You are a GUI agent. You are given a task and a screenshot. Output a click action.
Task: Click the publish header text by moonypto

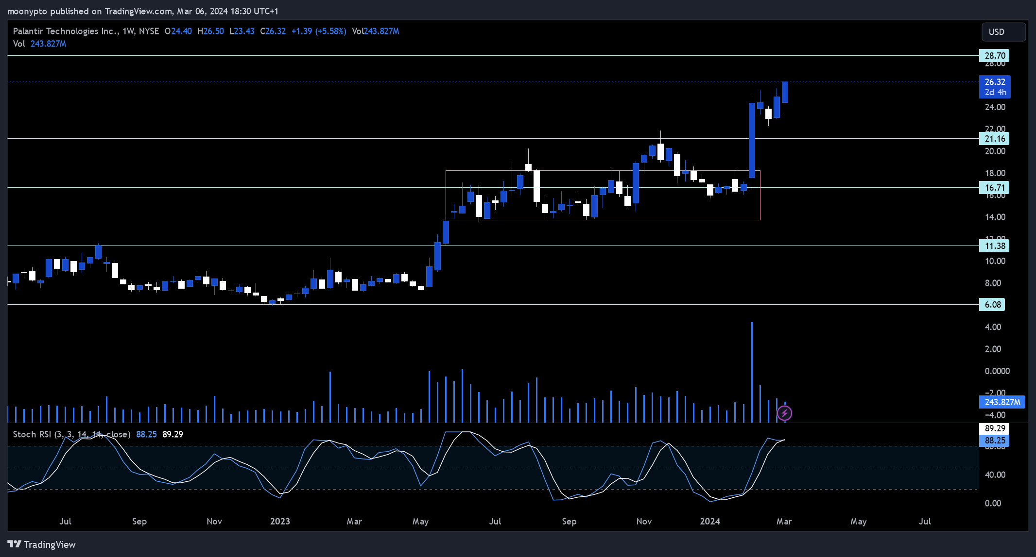point(143,11)
